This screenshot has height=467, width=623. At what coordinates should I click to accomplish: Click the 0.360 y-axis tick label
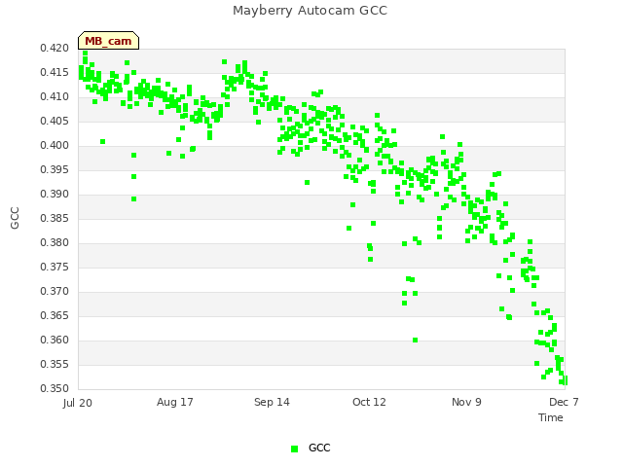55,340
